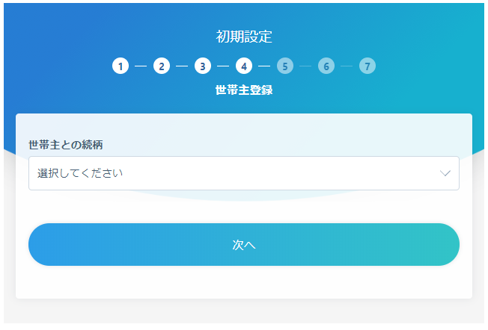
Task: Click connector line between steps 6 and 7
Action: click(347, 66)
